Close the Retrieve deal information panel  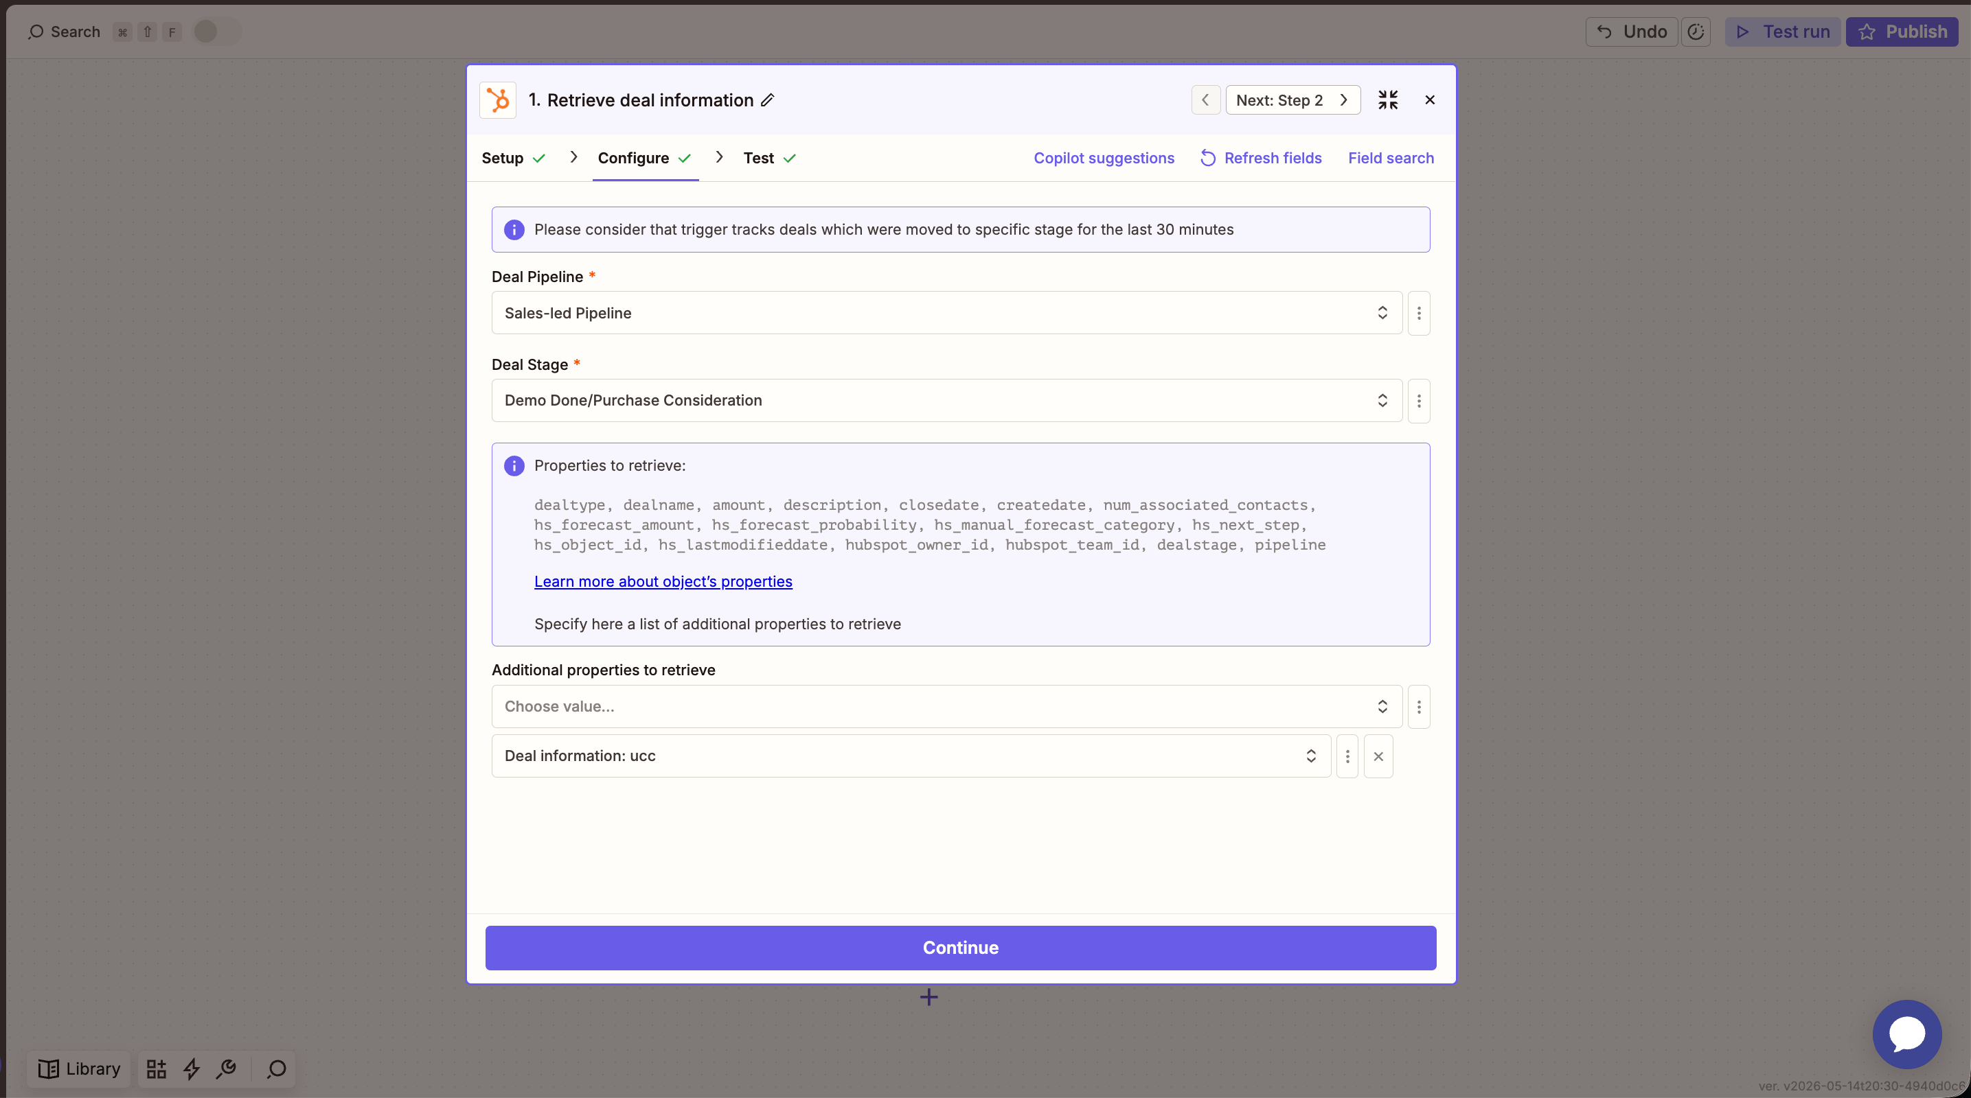coord(1429,100)
